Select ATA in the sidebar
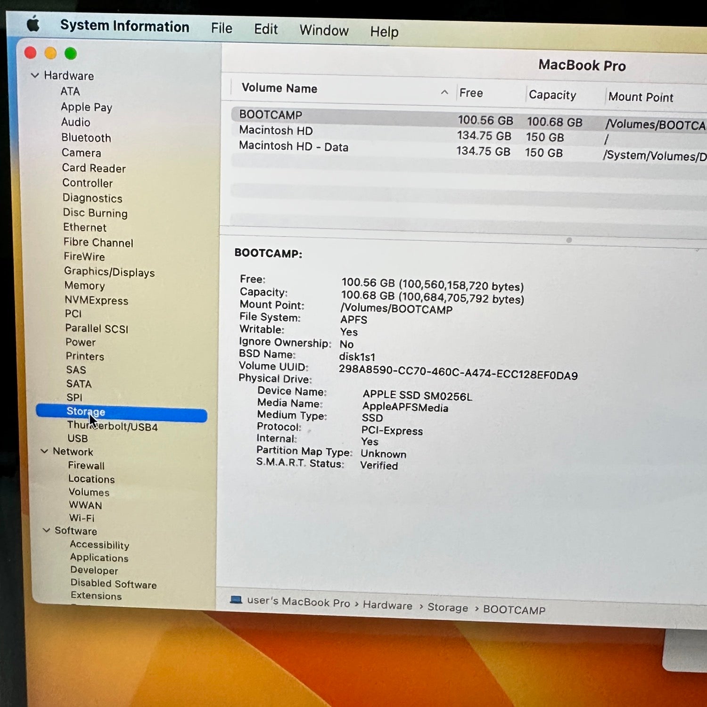The height and width of the screenshot is (707, 707). click(70, 91)
